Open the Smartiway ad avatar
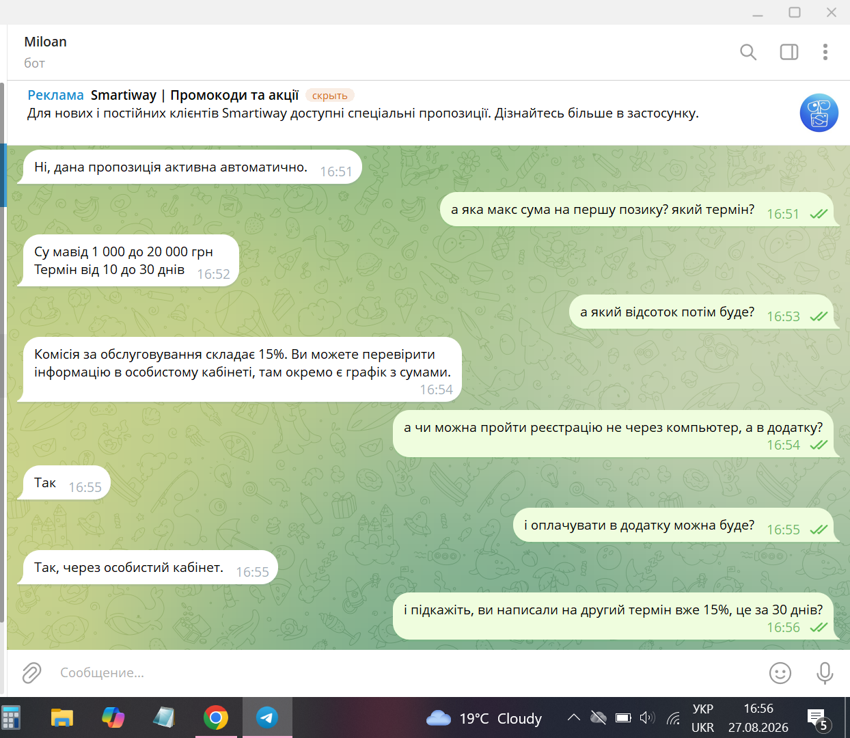 click(819, 113)
